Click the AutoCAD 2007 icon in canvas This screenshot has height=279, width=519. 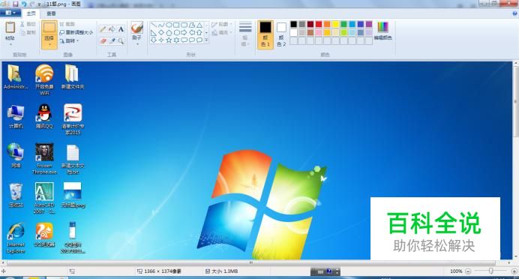pos(44,192)
